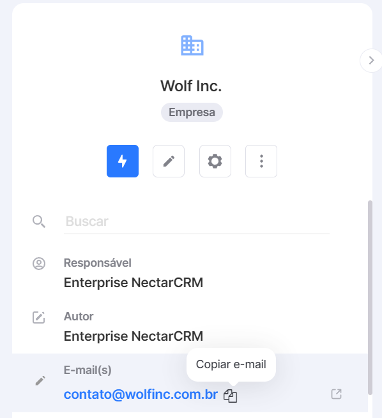Screen dimensions: 382x418
Task: Open e-mail in external link icon
Action: (x=336, y=394)
